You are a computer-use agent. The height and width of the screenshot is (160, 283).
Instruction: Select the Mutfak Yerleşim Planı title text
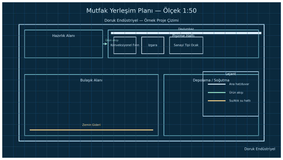141,11
